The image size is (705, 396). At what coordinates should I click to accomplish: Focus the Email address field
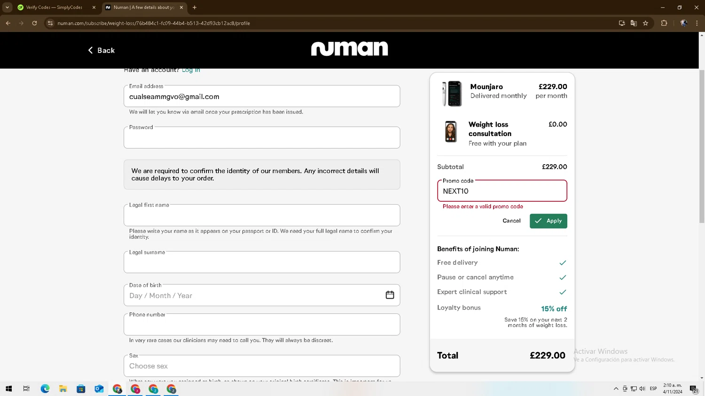point(262,96)
